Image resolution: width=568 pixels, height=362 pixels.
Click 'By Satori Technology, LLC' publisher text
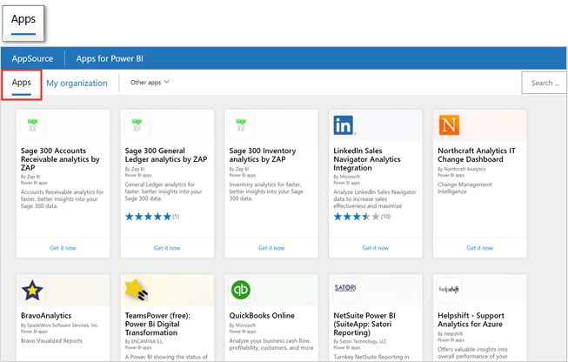[x=360, y=341]
